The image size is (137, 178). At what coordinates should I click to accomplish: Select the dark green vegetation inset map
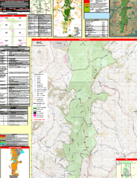coord(67,18)
